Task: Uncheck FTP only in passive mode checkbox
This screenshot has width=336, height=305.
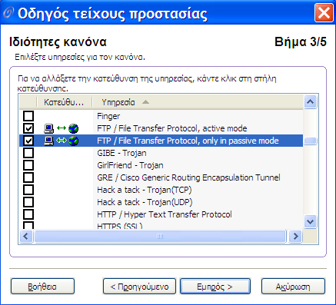Action: click(28, 141)
